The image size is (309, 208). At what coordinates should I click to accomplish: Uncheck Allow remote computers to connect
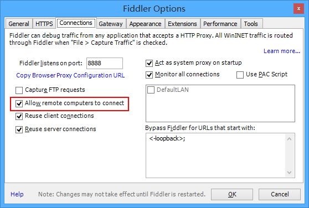tap(19, 103)
